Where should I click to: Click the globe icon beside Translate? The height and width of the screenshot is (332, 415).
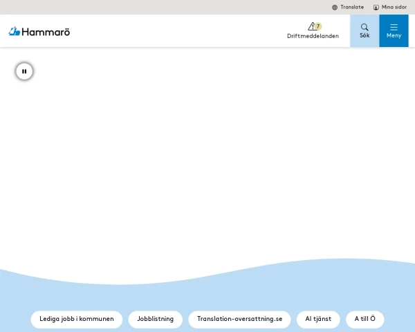click(x=335, y=7)
